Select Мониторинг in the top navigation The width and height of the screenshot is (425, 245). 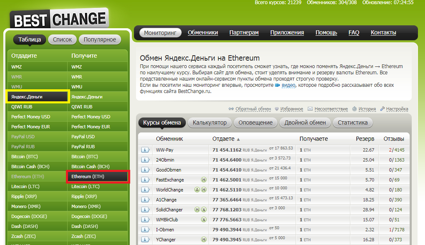160,33
